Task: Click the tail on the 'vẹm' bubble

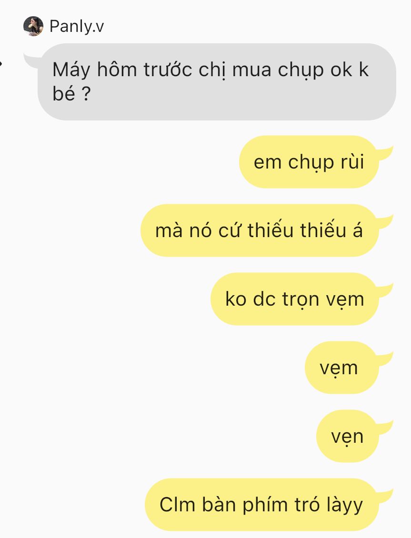Action: [385, 359]
